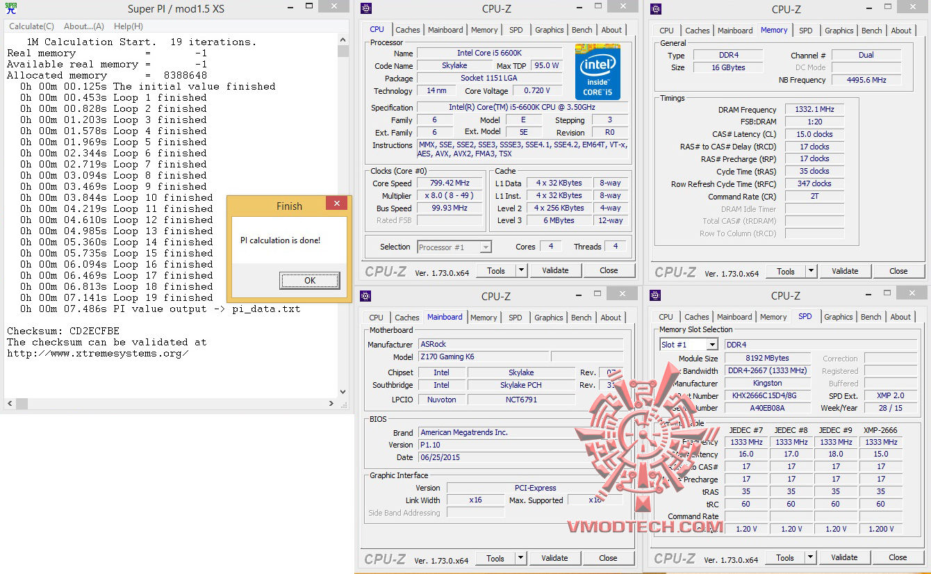Confirm the PI calculation dialog with OK

click(x=310, y=280)
